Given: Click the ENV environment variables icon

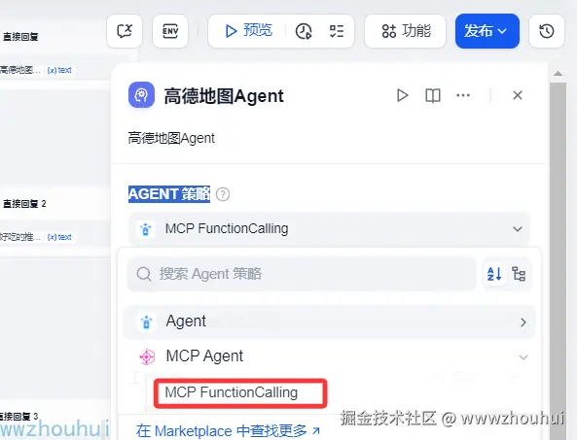Looking at the screenshot, I should tap(170, 31).
